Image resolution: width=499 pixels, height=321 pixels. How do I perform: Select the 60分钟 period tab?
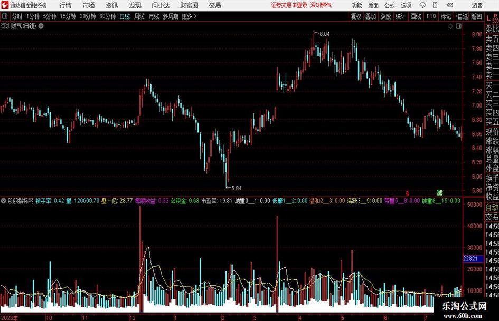(107, 16)
